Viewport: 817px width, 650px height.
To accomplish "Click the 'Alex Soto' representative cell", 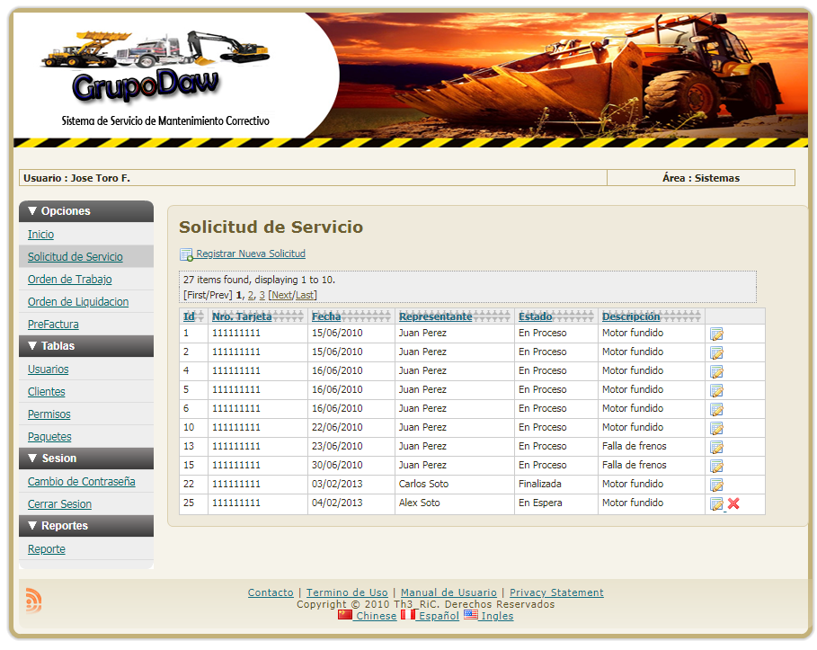I will coord(455,503).
